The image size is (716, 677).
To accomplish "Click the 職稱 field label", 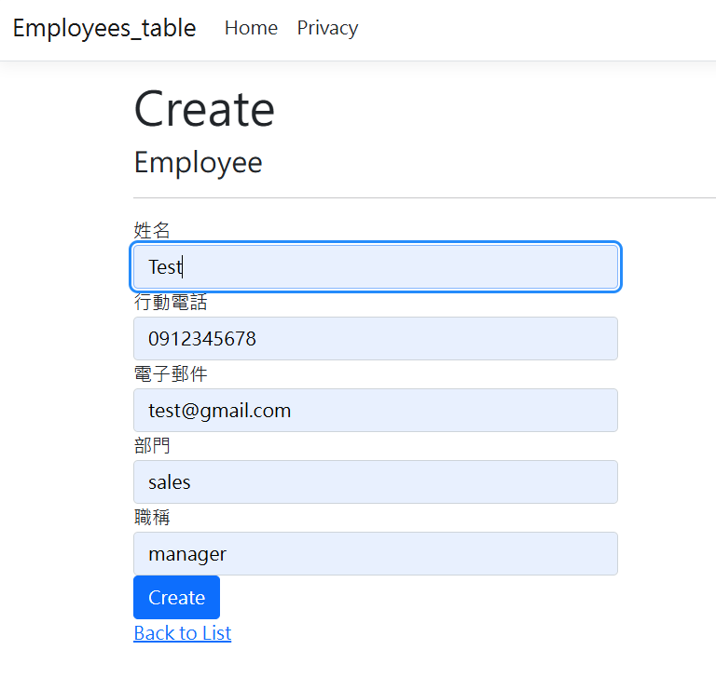I will click(152, 518).
